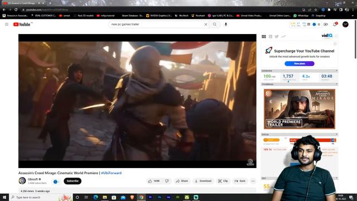Start voice search with microphone icon
This screenshot has width=357, height=201.
[x=226, y=24]
